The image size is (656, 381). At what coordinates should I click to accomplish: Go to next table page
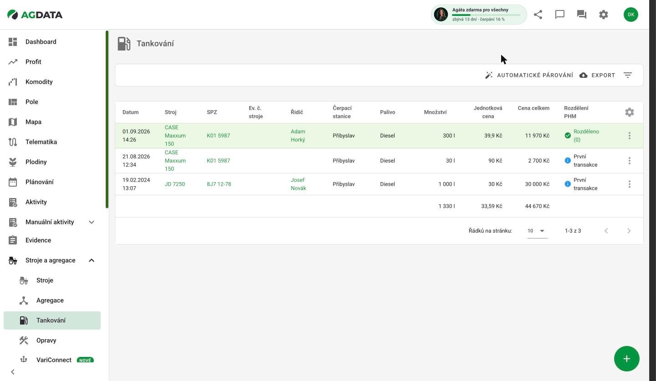click(x=629, y=231)
